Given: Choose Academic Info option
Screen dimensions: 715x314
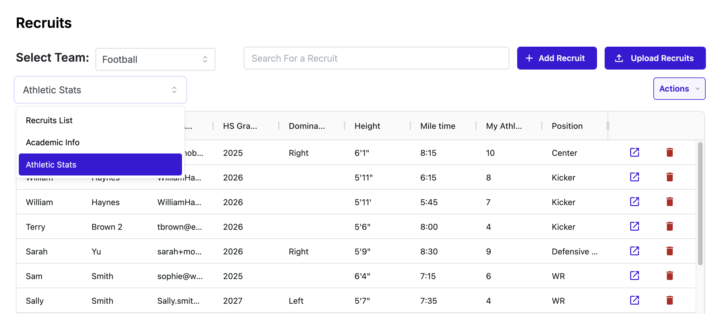Looking at the screenshot, I should tap(53, 142).
